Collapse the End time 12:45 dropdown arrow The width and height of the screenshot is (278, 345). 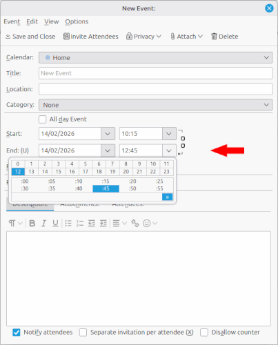click(169, 150)
